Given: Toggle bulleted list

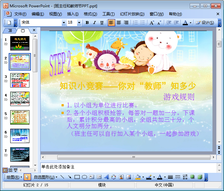Looking at the screenshot, I should tap(143, 23).
